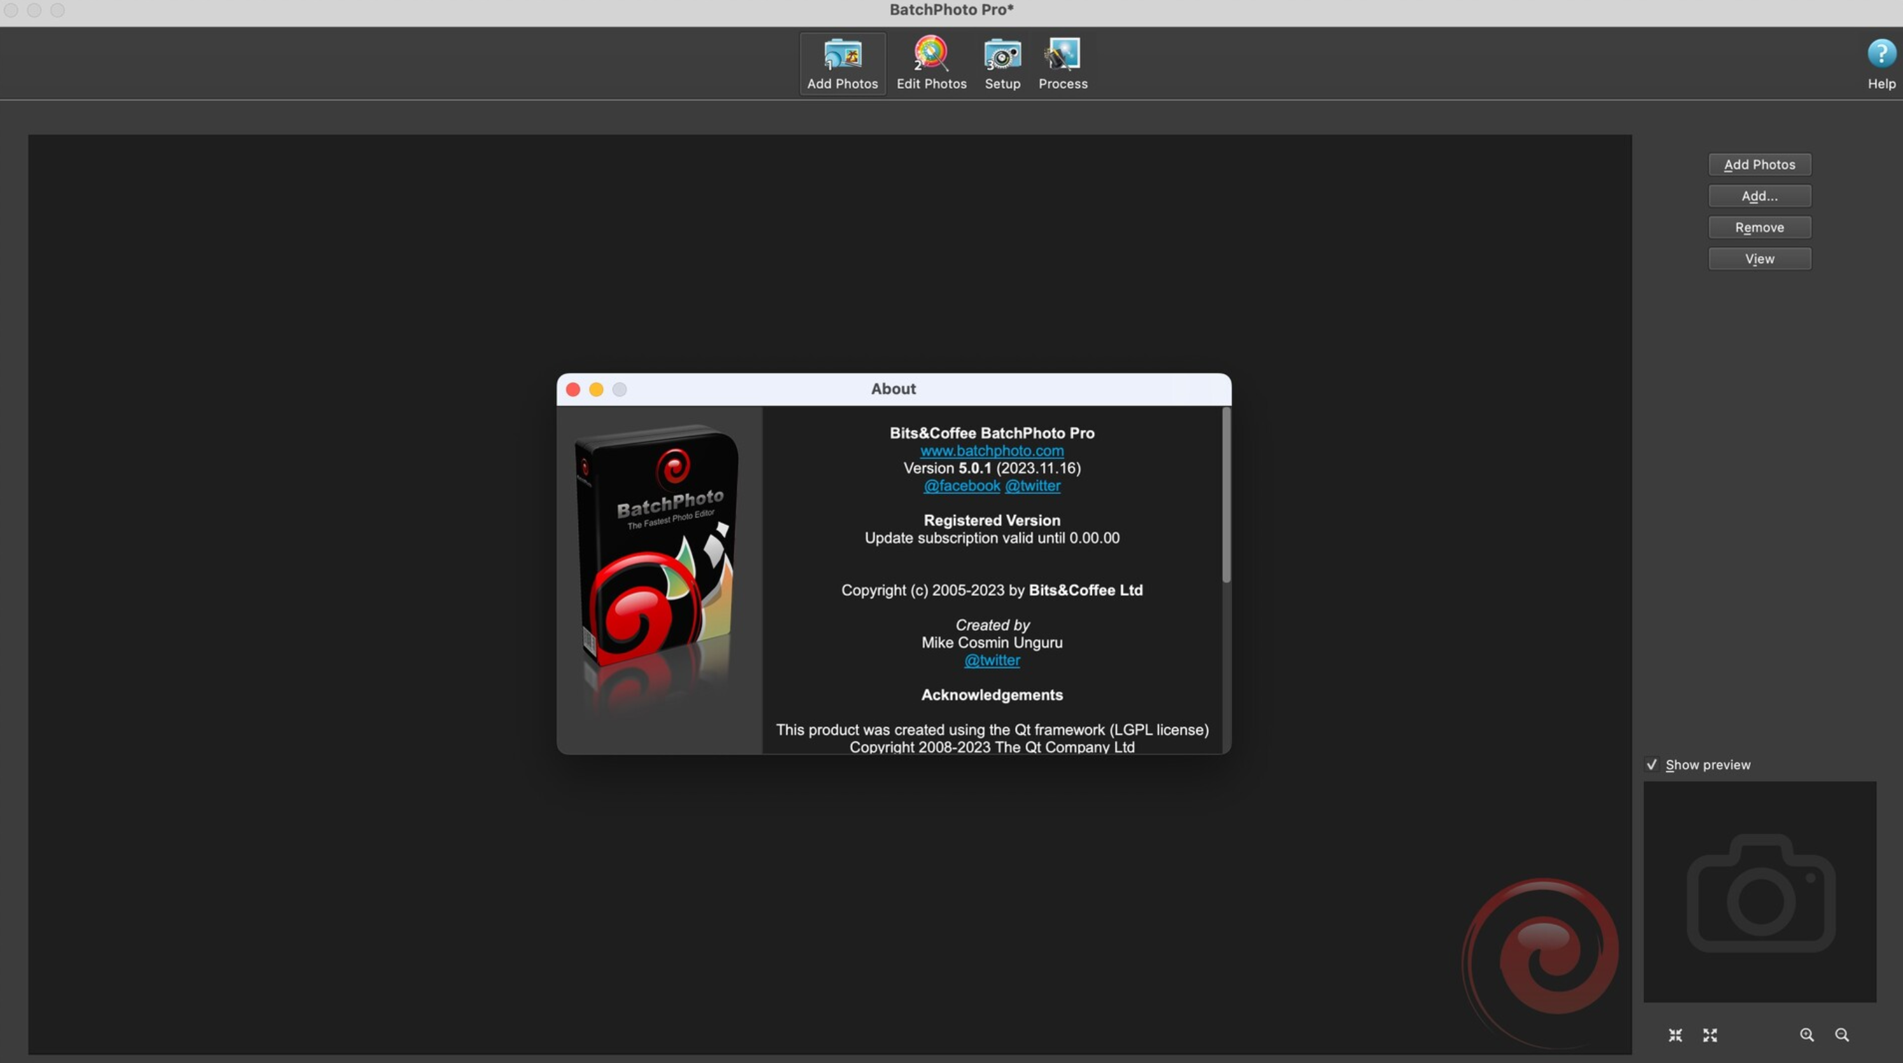The width and height of the screenshot is (1903, 1063).
Task: Click the Add Photos button in sidebar
Action: point(1759,165)
